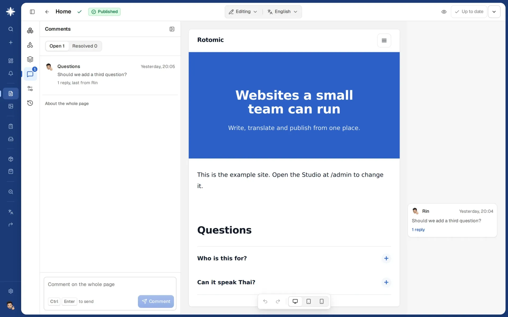Open the Questions comment thread

[x=110, y=74]
